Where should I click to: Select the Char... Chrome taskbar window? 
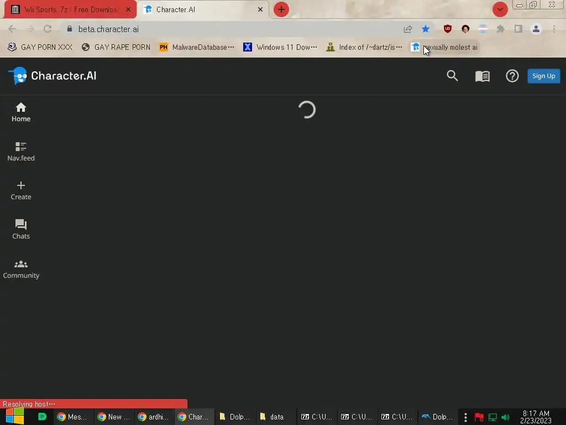pos(194,417)
